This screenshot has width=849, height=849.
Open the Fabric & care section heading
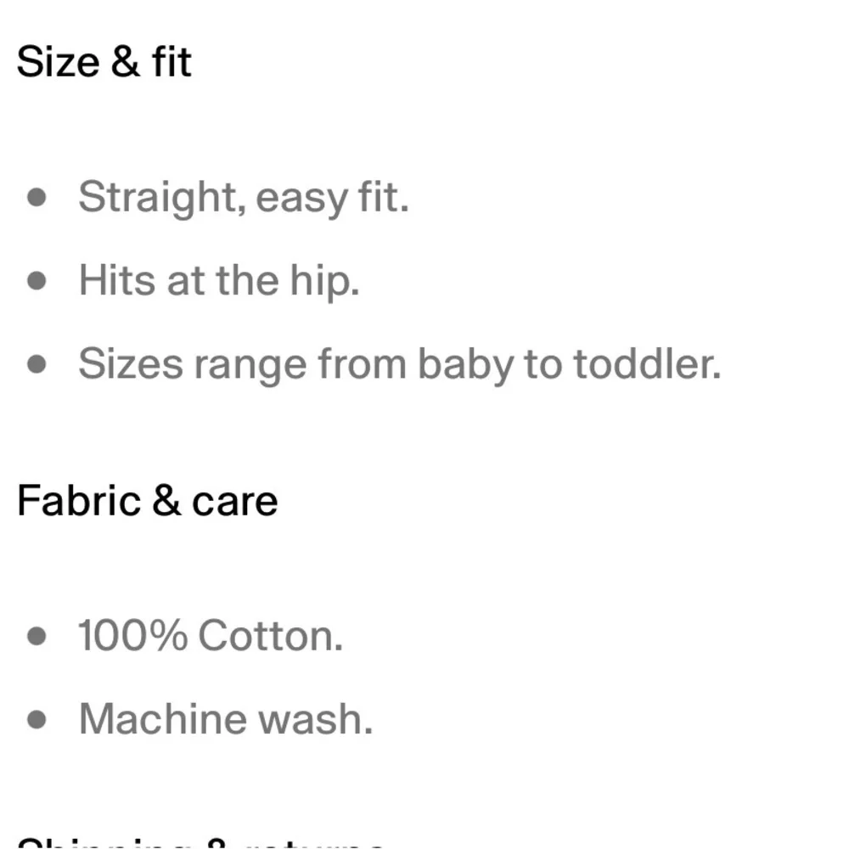(147, 501)
